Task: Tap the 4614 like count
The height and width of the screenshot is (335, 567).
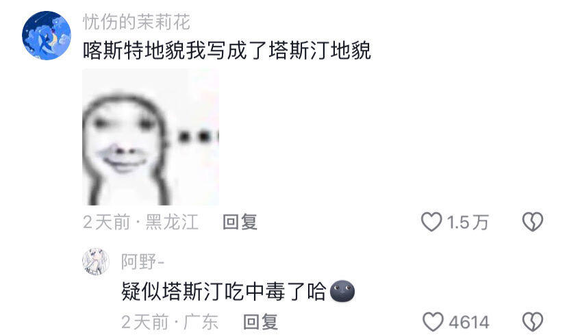Action: coord(469,322)
